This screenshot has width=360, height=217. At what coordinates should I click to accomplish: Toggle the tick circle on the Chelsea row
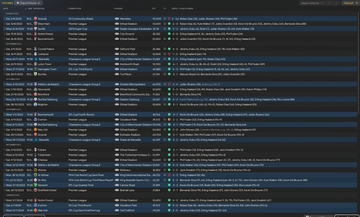click(x=4, y=160)
